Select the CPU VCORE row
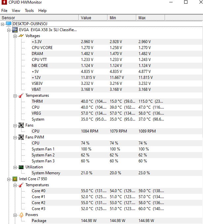This screenshot has width=203, height=224. pyautogui.click(x=117, y=48)
